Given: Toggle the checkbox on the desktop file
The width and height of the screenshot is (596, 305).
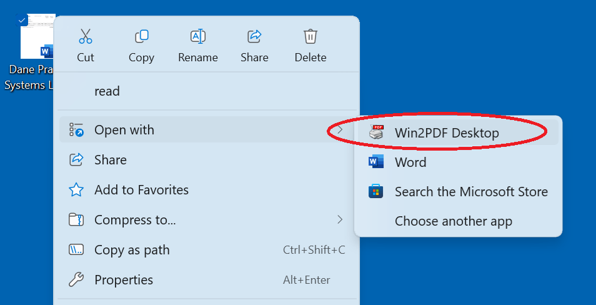Looking at the screenshot, I should (x=22, y=20).
